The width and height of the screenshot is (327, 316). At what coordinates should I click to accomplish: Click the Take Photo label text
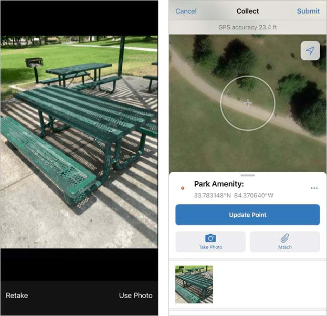point(210,247)
